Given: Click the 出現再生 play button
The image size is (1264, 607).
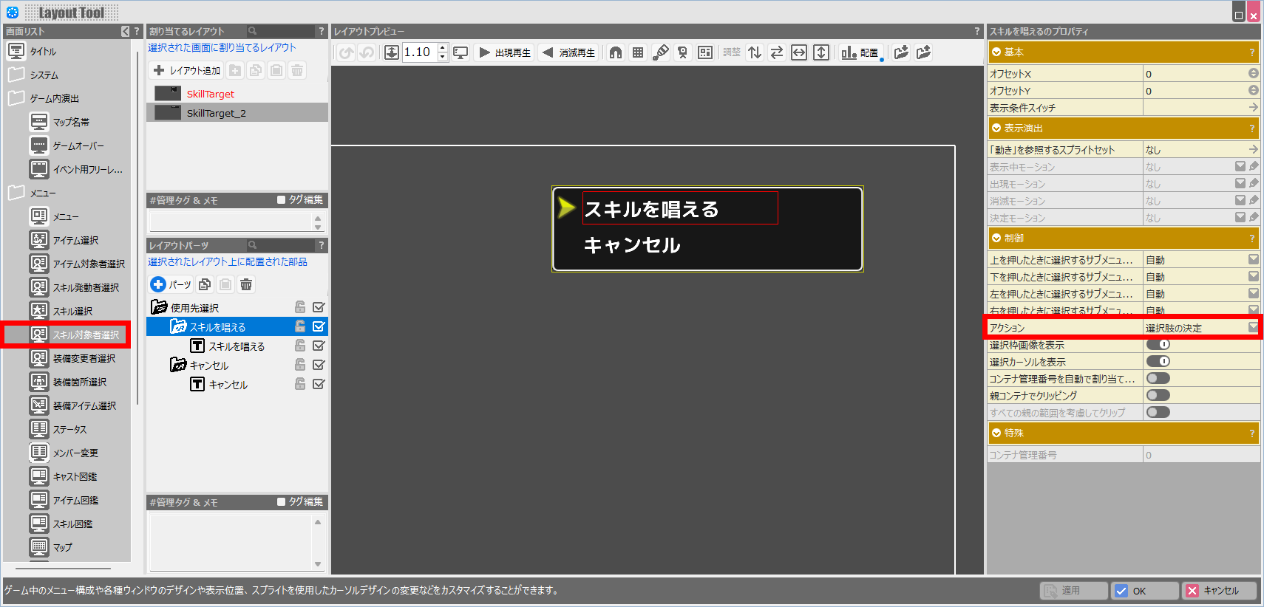Looking at the screenshot, I should [506, 52].
